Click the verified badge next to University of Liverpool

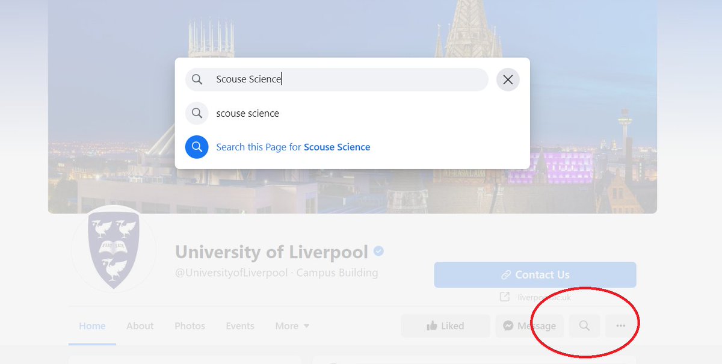[379, 251]
